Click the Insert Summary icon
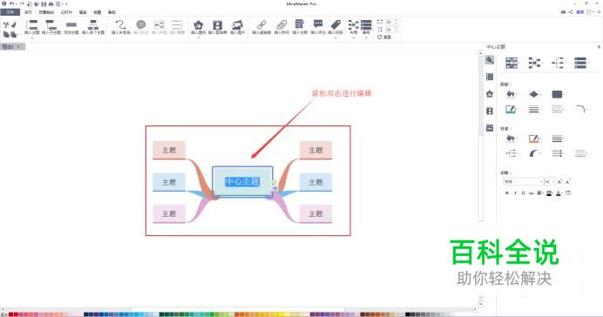 click(x=177, y=25)
